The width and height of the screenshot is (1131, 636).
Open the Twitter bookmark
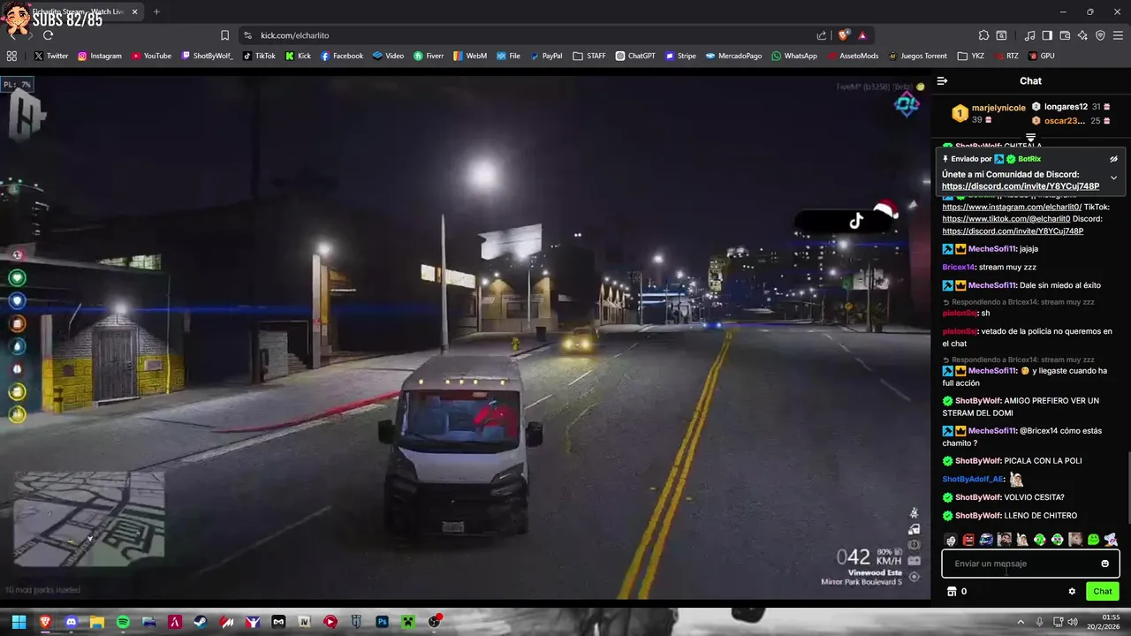point(50,56)
